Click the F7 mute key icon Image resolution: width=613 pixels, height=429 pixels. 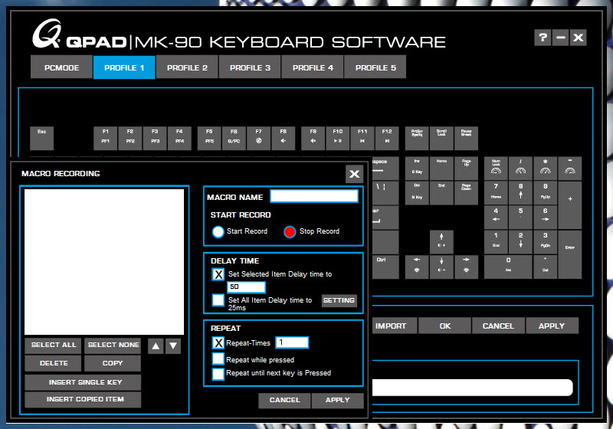(x=258, y=139)
